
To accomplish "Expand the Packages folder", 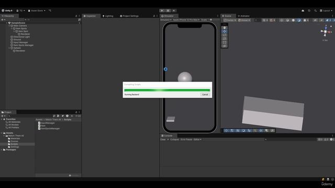I will point(2,150).
